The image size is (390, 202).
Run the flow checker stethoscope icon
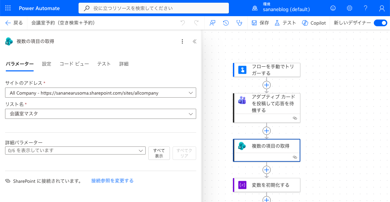coord(239,23)
